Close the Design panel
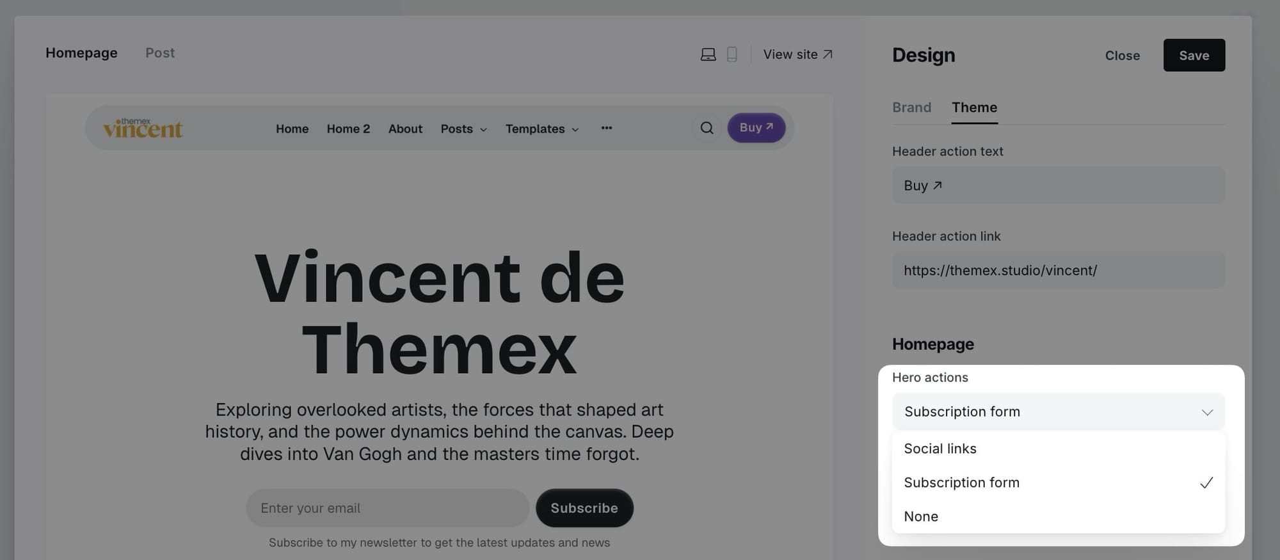The width and height of the screenshot is (1280, 560). (1122, 56)
